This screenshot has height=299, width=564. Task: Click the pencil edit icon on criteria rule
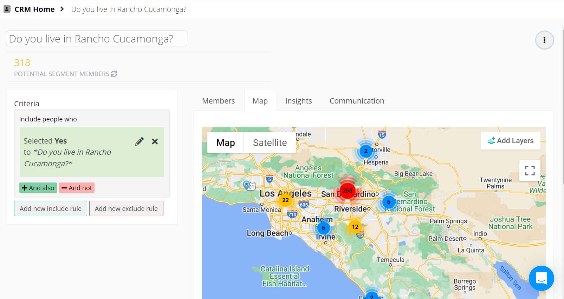(140, 141)
